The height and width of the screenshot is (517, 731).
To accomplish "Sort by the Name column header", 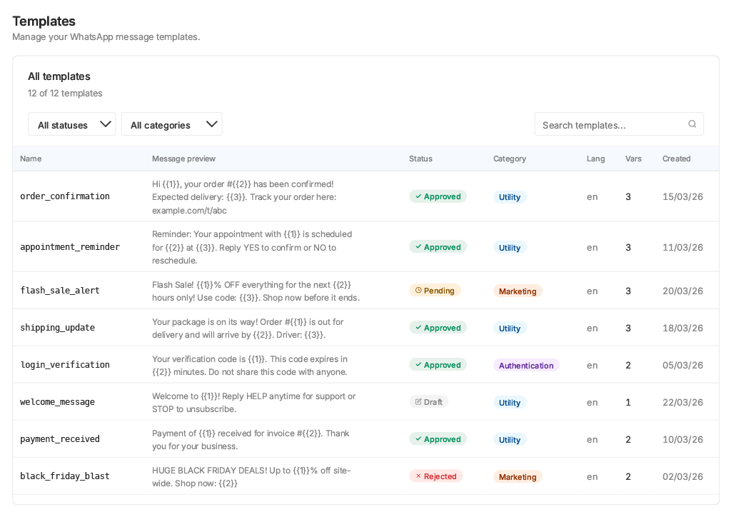I will (x=31, y=159).
